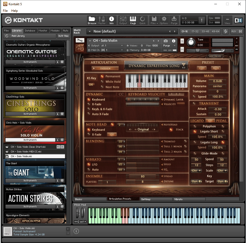Toggle the Stack option LED
This screenshot has width=246, height=243.
171,130
